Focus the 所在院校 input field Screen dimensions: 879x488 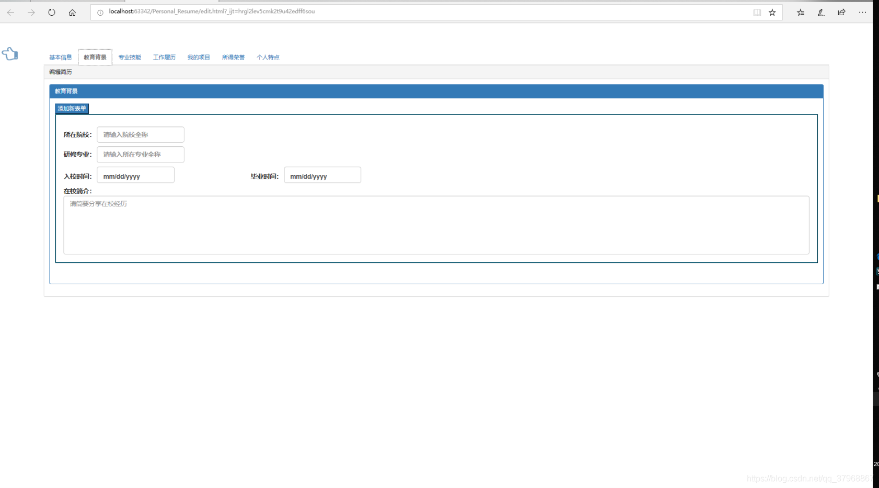(141, 135)
